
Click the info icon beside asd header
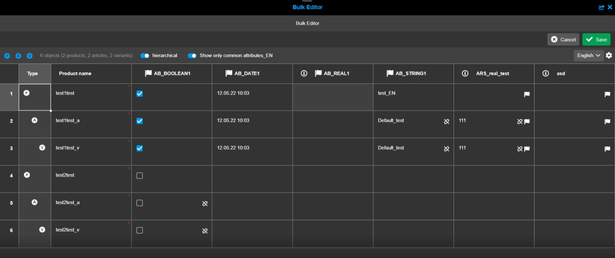[x=546, y=73]
